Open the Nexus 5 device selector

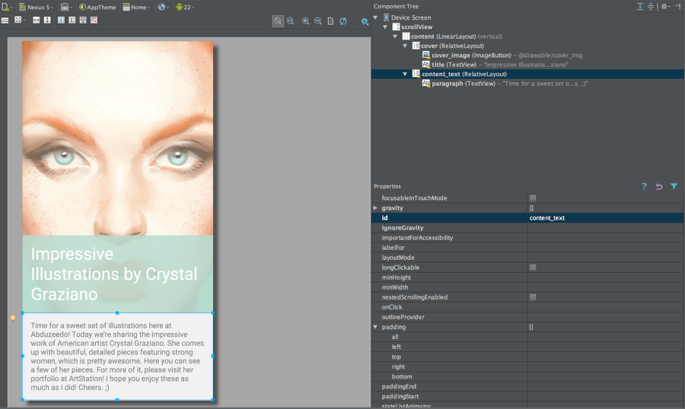coord(35,7)
